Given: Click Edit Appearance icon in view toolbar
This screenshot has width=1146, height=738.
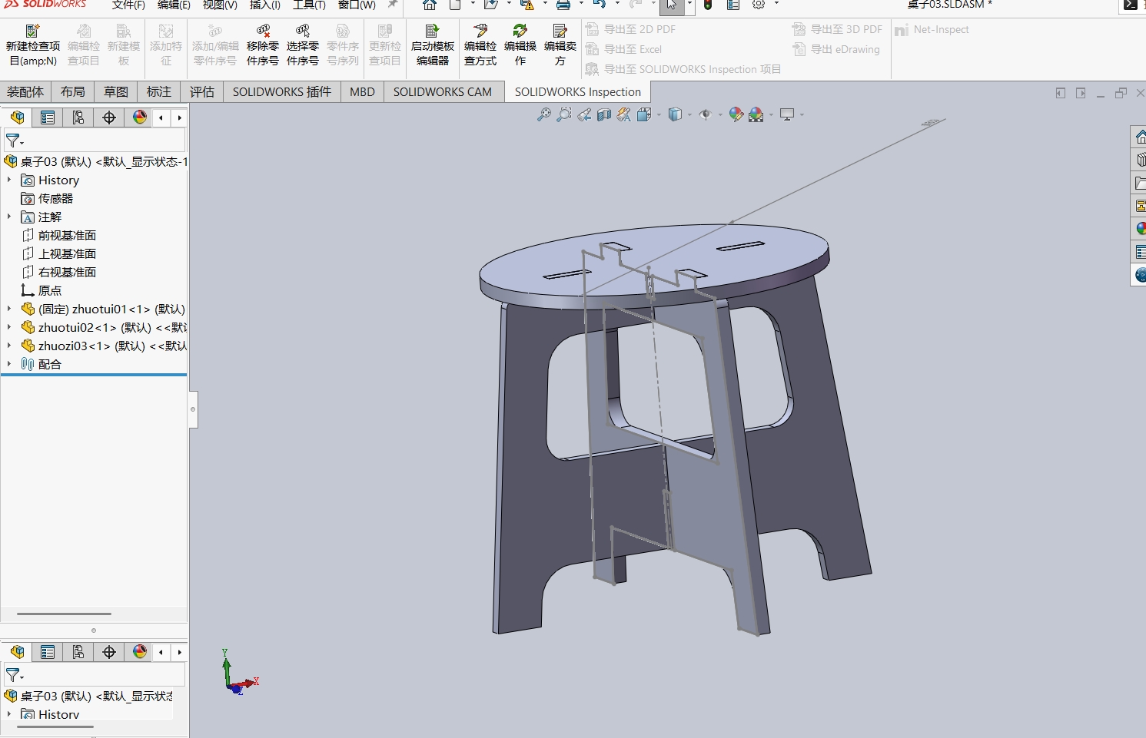Looking at the screenshot, I should coord(736,115).
